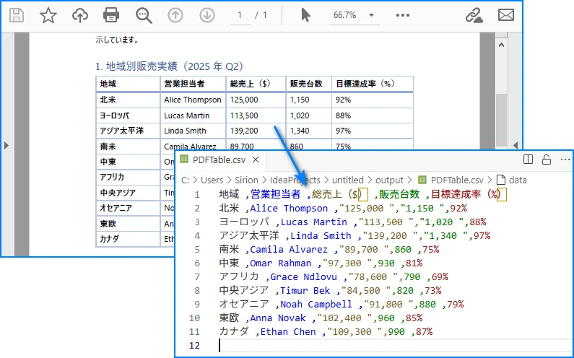Click 'Camila Alvarez' in CSV line 5
Screen dimensions: 574x358
point(289,249)
